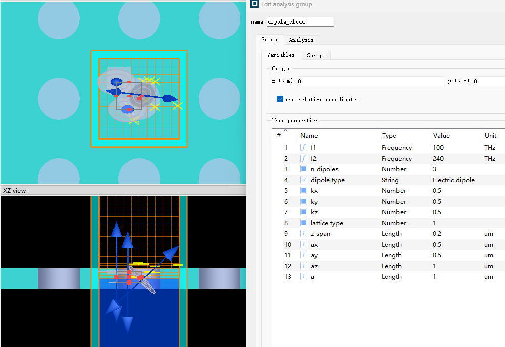
Task: Click the string icon beside dipole type
Action: click(x=304, y=180)
